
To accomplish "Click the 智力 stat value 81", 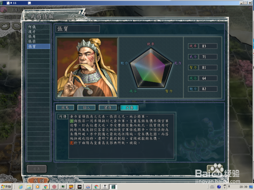I will 208,67.
